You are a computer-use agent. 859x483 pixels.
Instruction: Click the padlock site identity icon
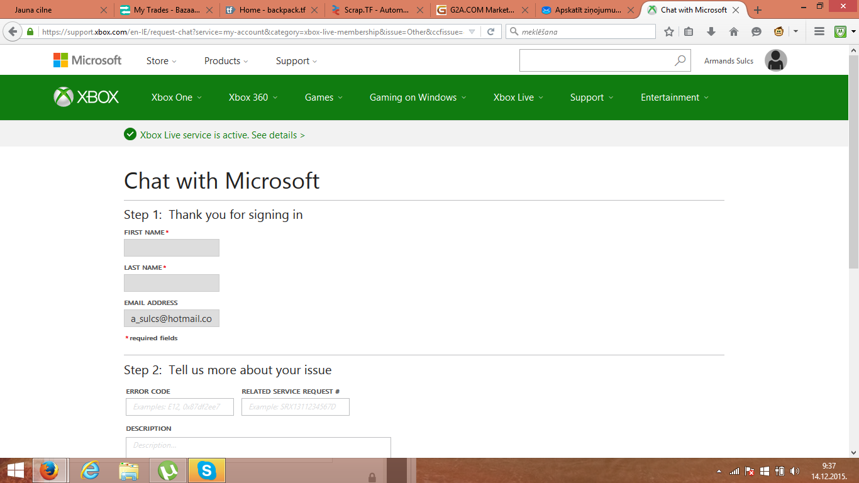pyautogui.click(x=30, y=31)
